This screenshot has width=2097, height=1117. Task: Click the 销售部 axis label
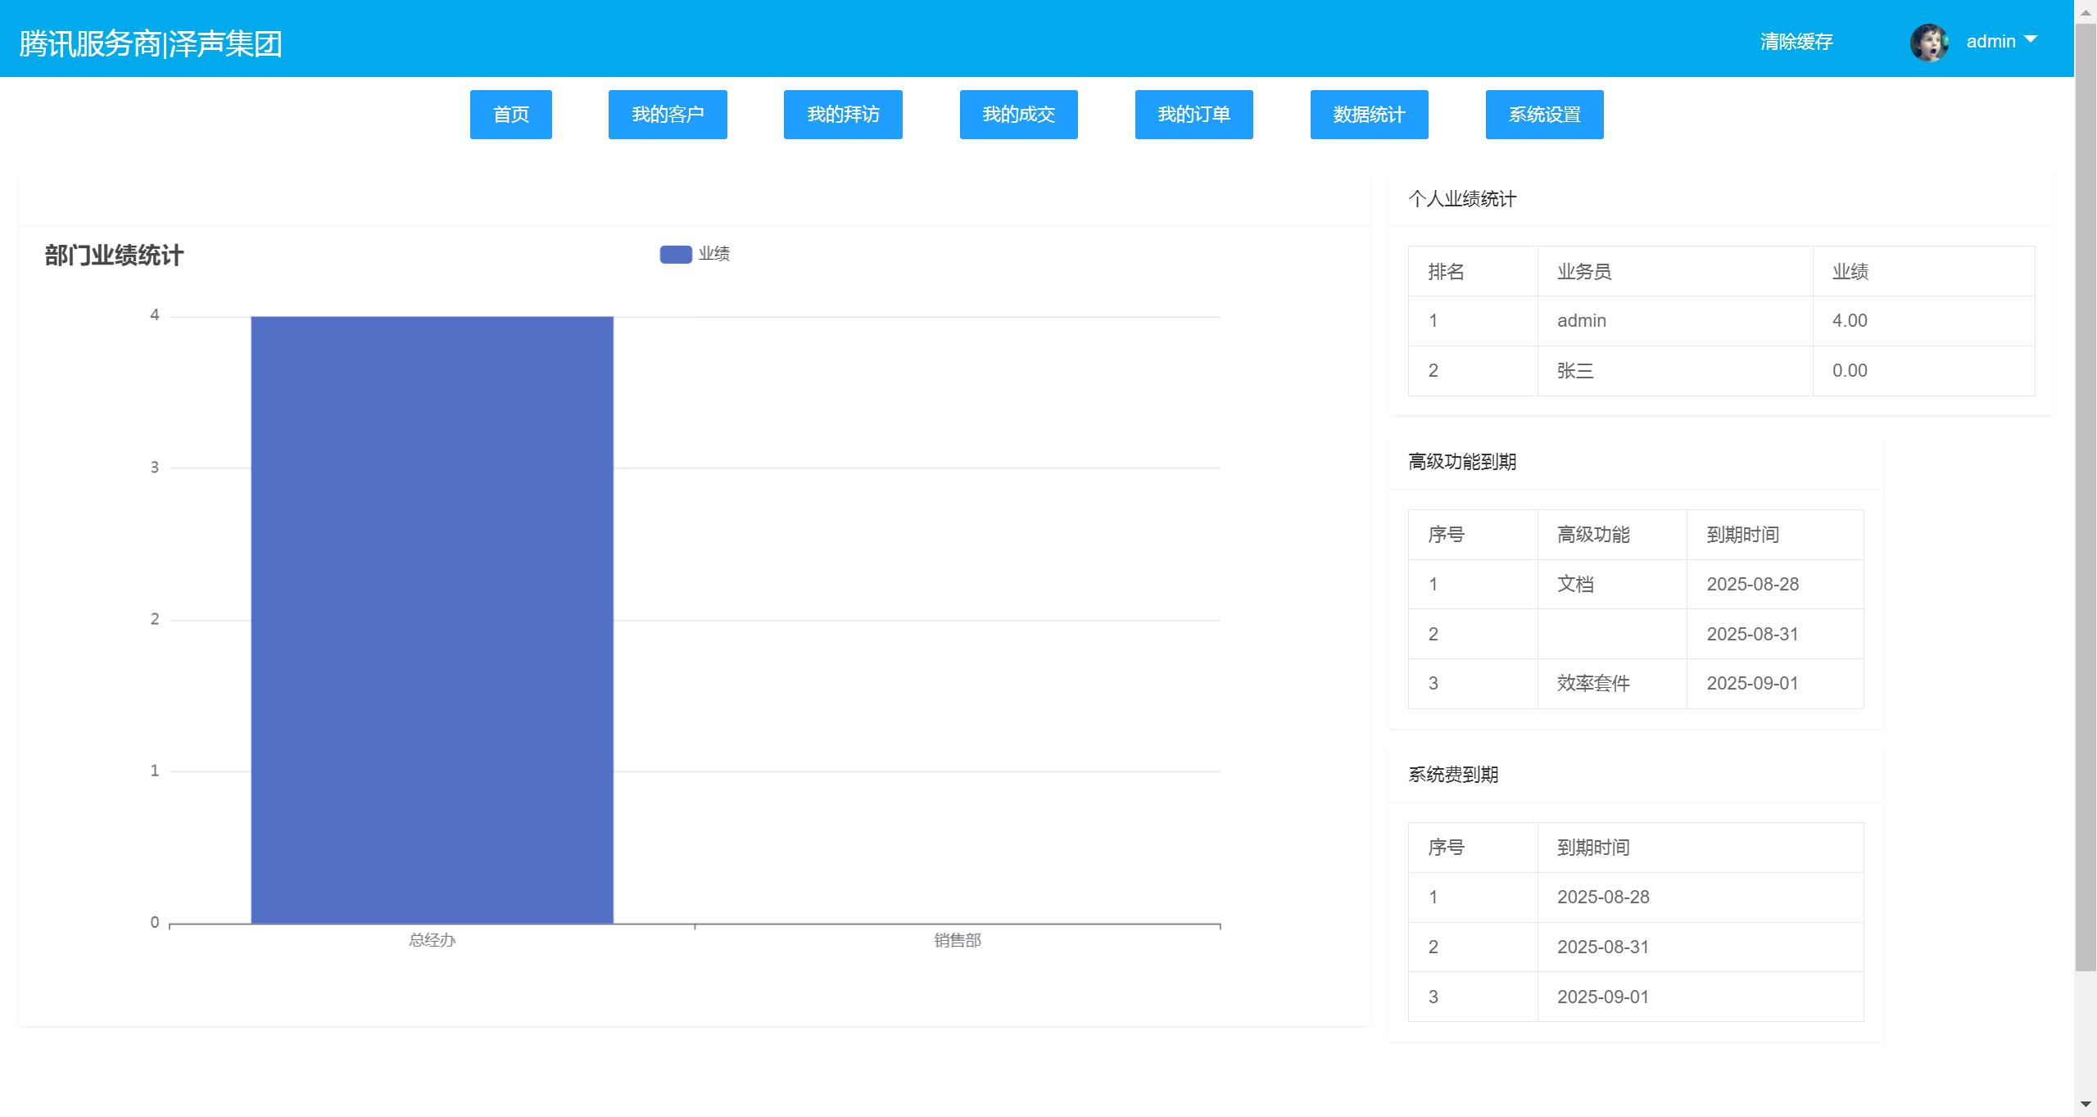958,940
